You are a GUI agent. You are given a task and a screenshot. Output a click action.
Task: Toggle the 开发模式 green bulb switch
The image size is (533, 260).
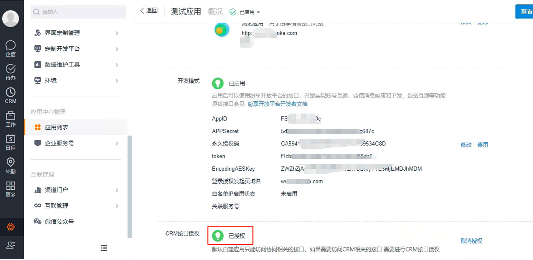pyautogui.click(x=218, y=83)
